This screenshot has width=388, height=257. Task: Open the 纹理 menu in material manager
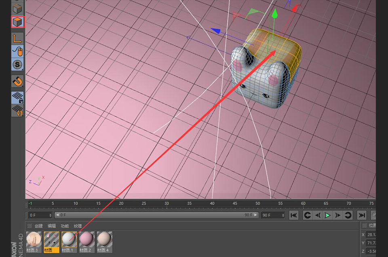coord(78,226)
